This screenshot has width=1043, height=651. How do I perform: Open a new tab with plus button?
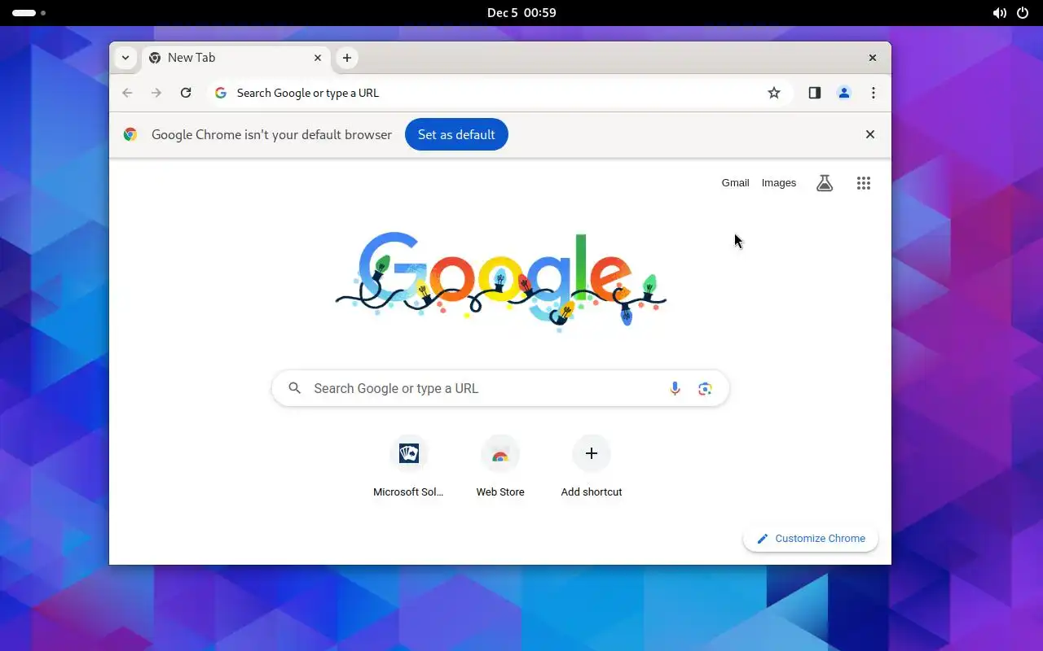click(347, 58)
